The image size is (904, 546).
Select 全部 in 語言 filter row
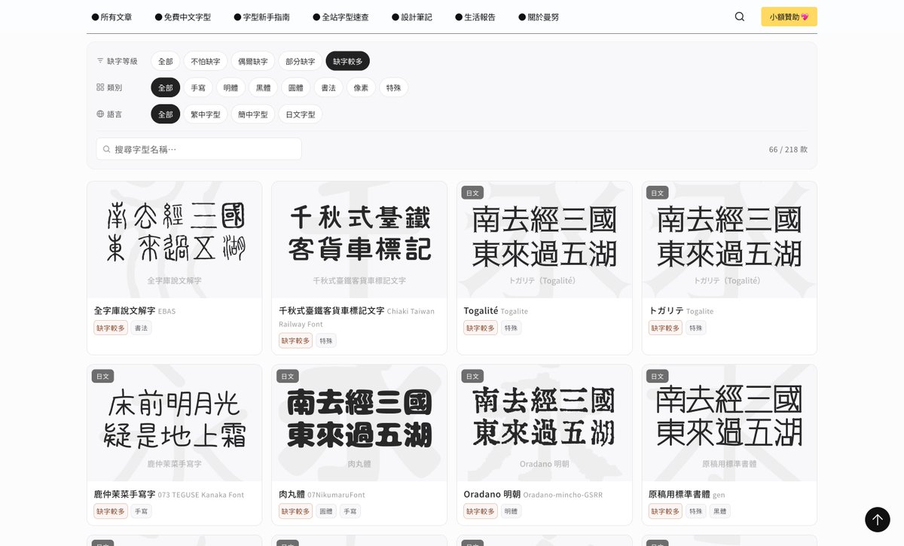(x=165, y=114)
